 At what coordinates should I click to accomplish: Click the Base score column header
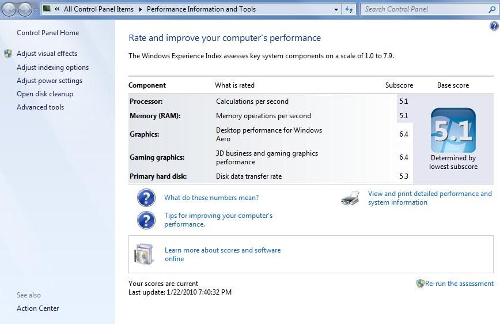[453, 85]
